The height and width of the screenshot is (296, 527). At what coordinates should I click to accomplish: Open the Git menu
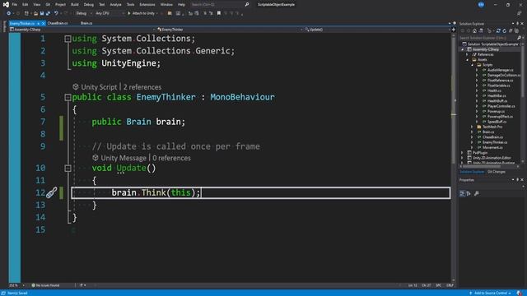[48, 5]
